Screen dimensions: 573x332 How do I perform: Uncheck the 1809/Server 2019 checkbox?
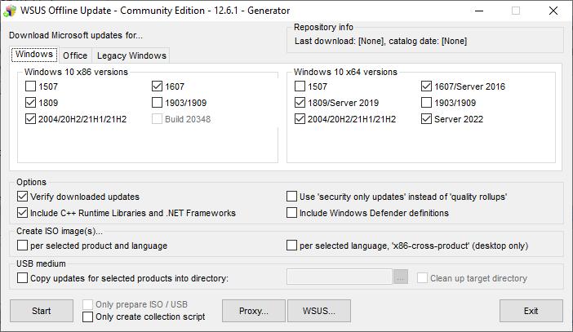300,103
